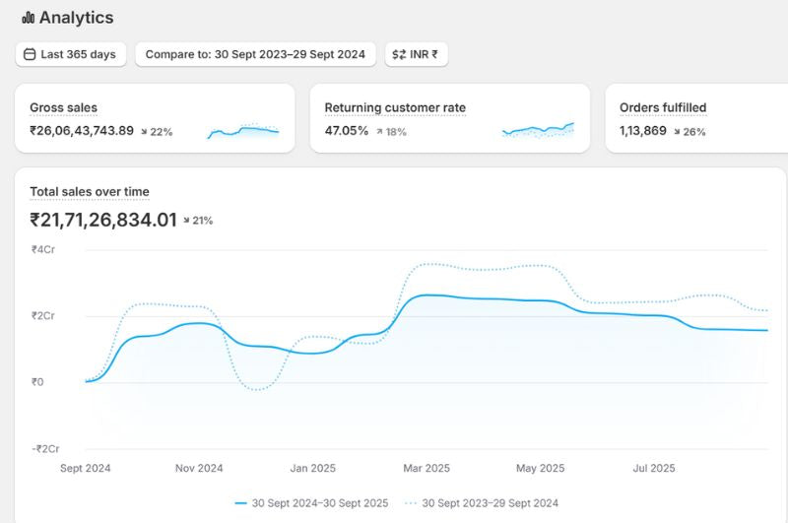Click the Analytics bar chart icon
The image size is (788, 523).
coord(28,18)
